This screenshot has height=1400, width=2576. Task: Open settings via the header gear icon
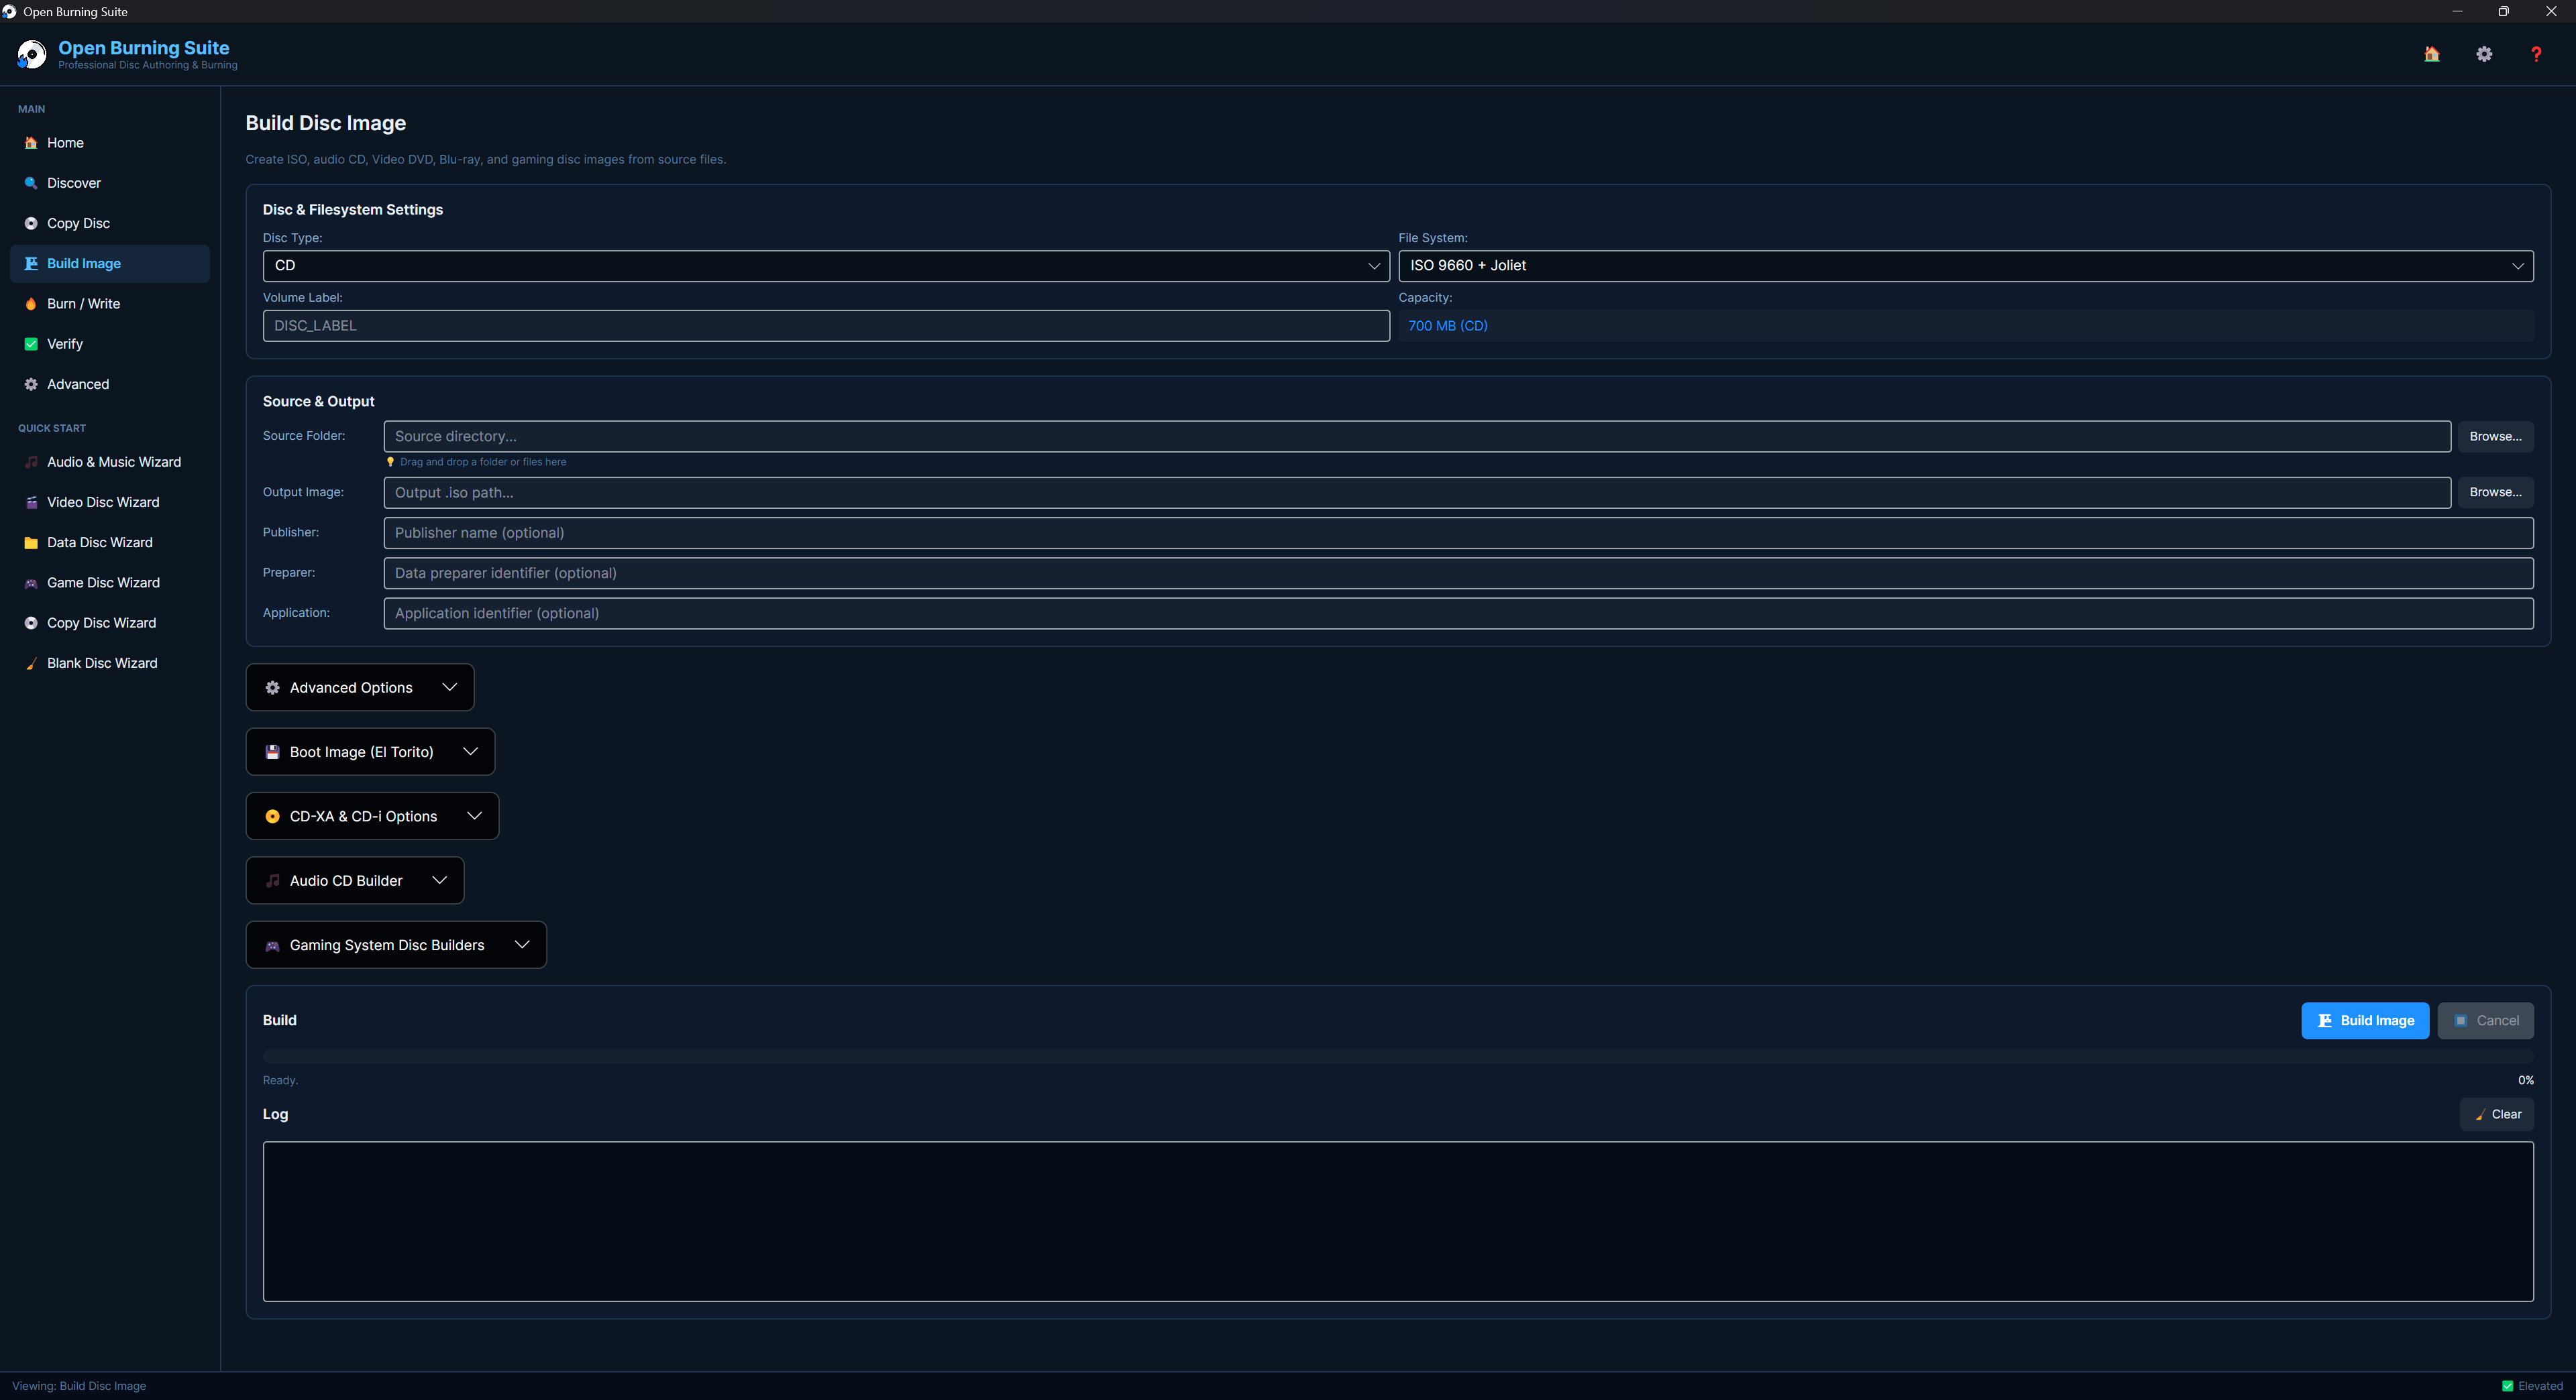(x=2484, y=54)
